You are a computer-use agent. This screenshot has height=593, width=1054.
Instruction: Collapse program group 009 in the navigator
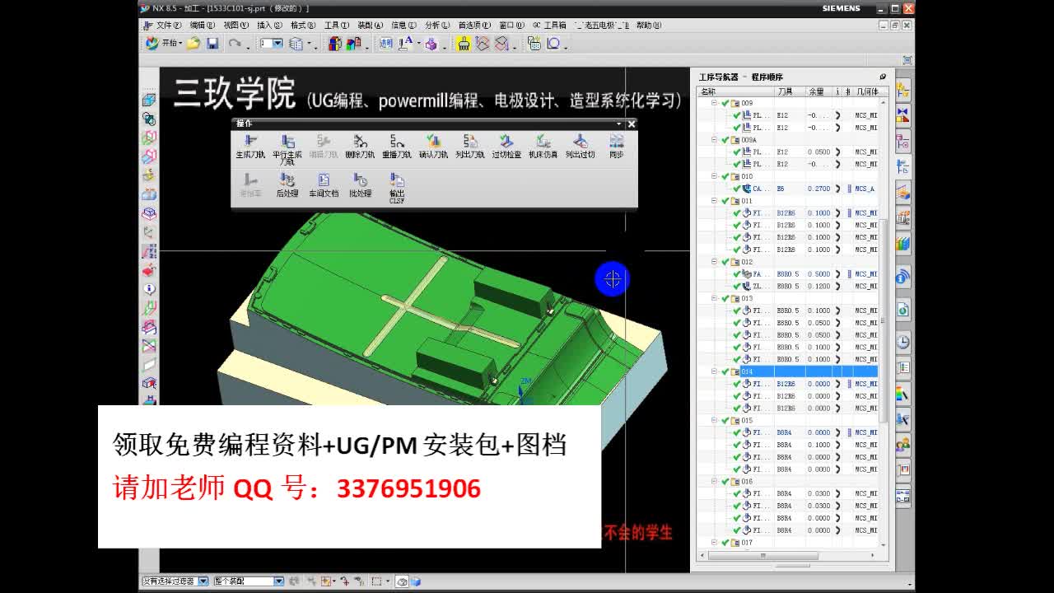(x=714, y=103)
